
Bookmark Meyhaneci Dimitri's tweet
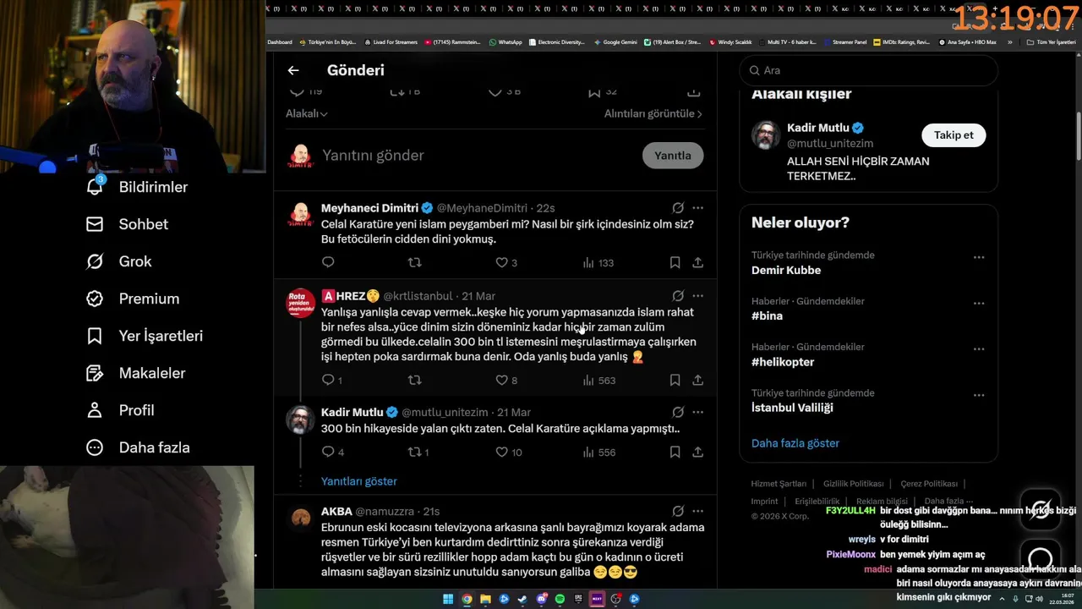click(x=675, y=263)
